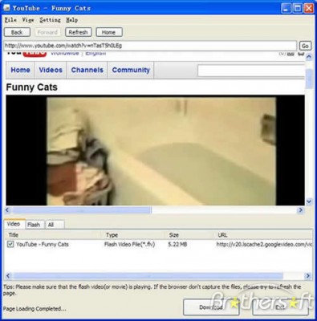This screenshot has height=321, width=317.
Task: Close the application window
Action: 309,8
